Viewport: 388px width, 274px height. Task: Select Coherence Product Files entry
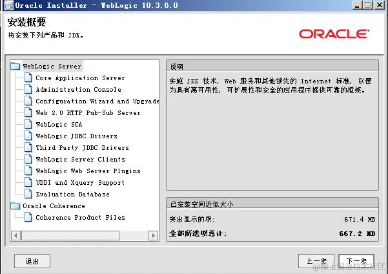pos(80,218)
